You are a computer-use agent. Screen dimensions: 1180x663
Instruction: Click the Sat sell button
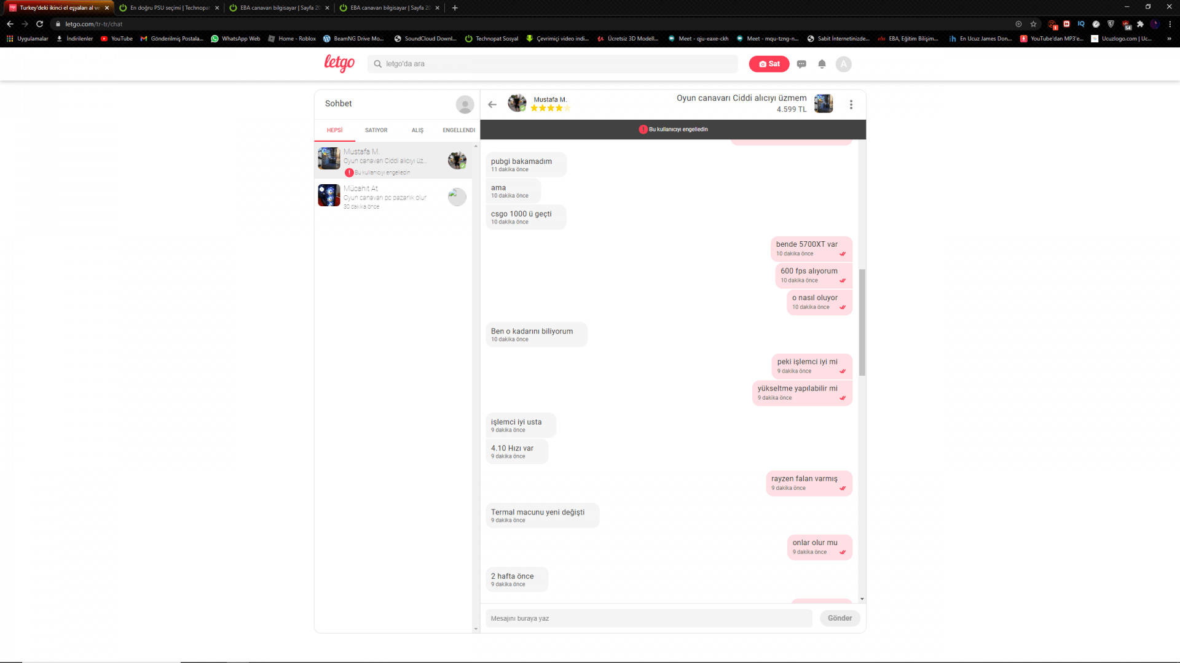(769, 64)
